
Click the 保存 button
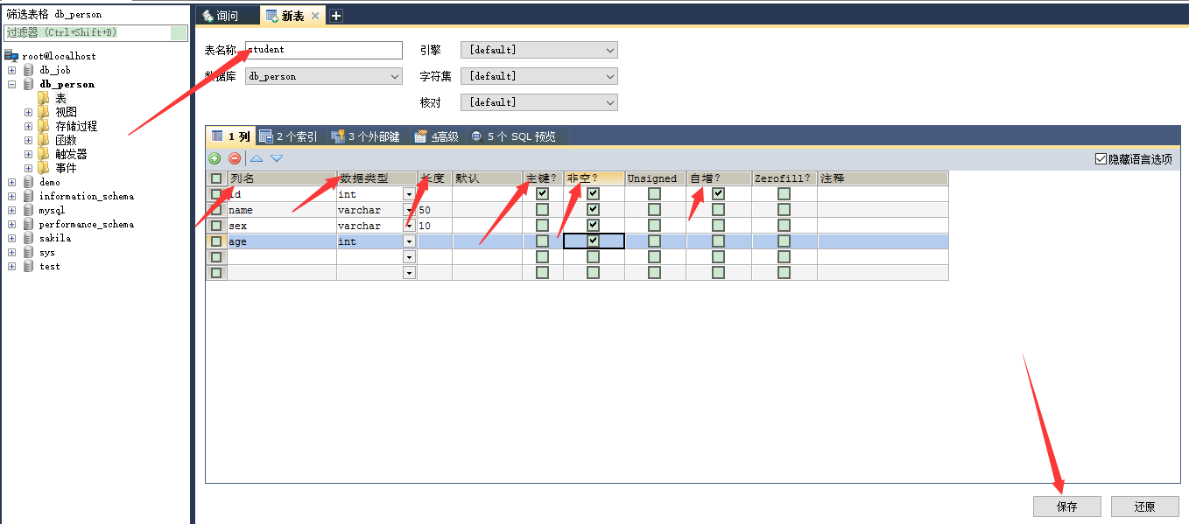[x=1066, y=507]
